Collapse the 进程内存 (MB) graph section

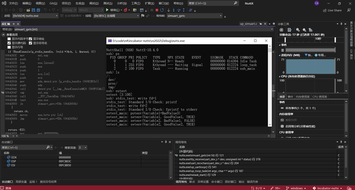279,55
